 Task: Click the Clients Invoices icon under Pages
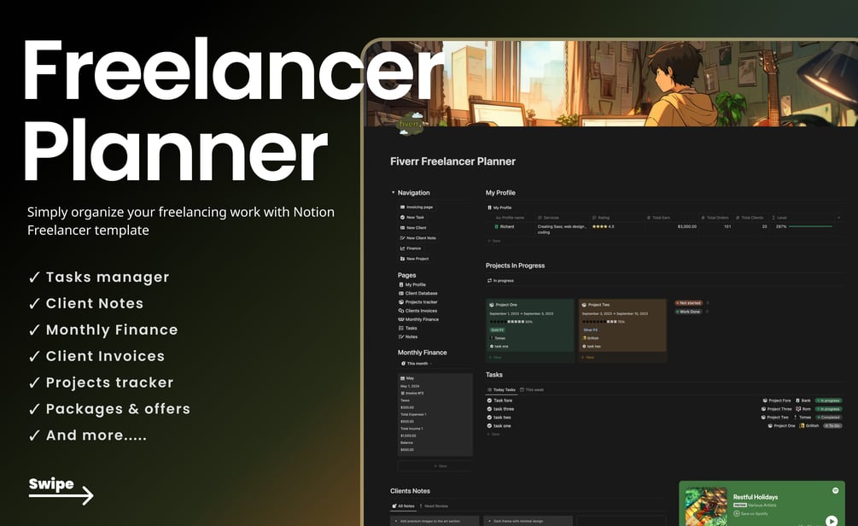[x=401, y=311]
